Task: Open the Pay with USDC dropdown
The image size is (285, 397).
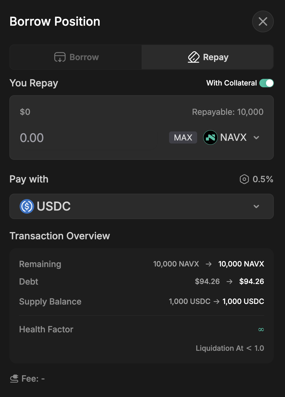Action: tap(141, 206)
